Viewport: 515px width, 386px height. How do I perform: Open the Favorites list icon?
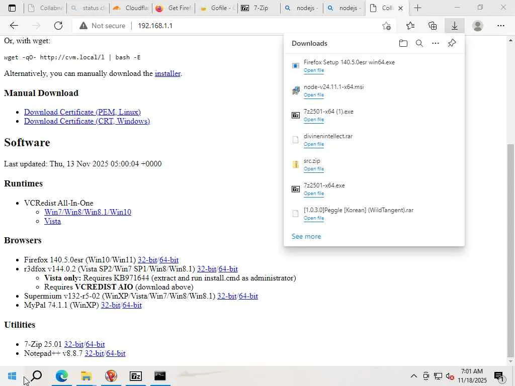click(410, 26)
